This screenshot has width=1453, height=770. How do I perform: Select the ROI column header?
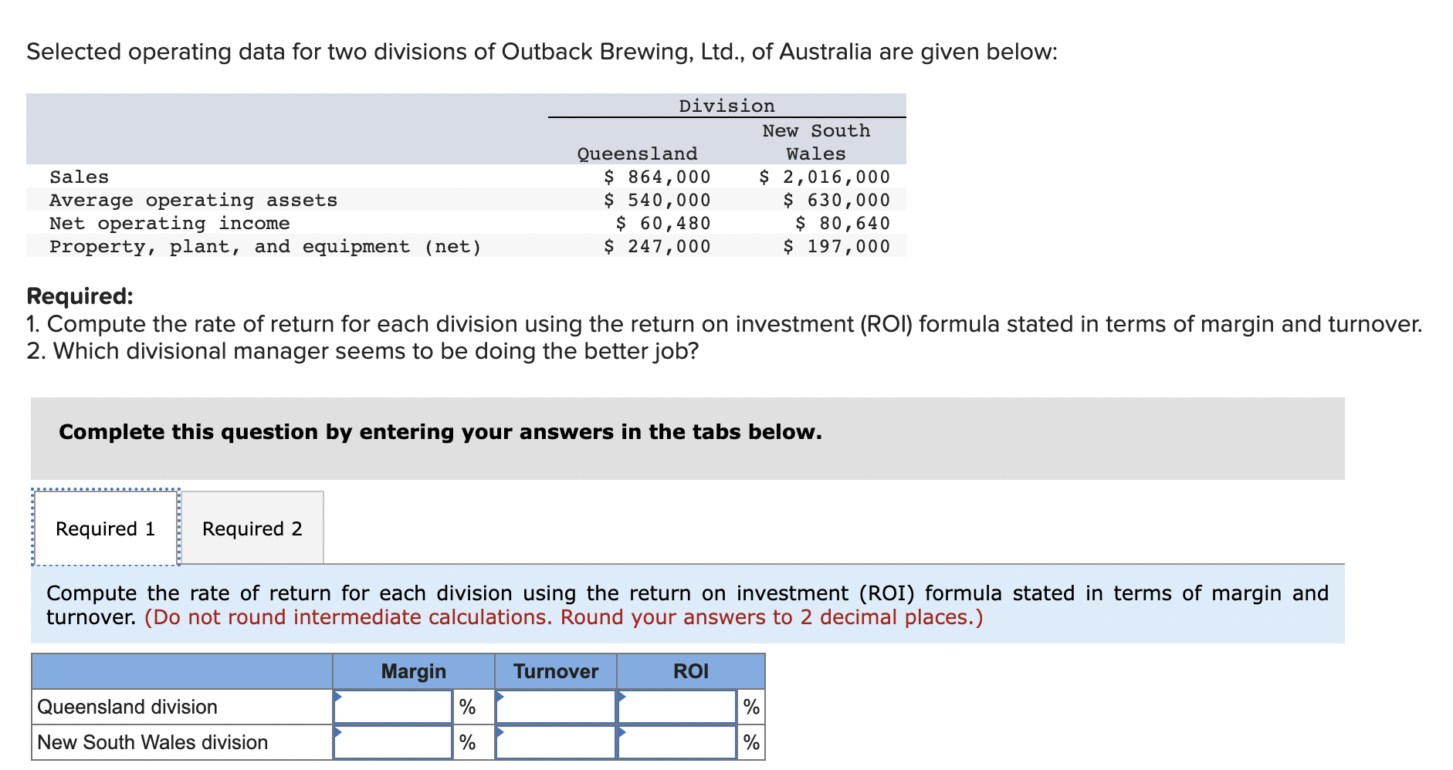pyautogui.click(x=690, y=670)
